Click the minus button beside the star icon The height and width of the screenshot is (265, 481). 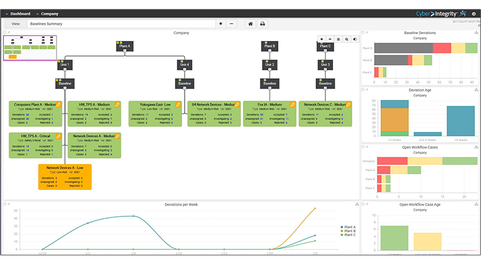pyautogui.click(x=232, y=24)
